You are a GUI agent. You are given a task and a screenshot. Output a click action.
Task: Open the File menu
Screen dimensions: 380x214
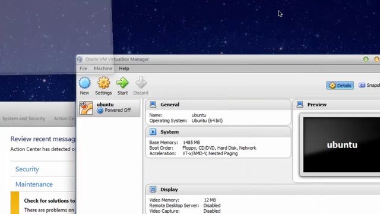click(x=83, y=68)
